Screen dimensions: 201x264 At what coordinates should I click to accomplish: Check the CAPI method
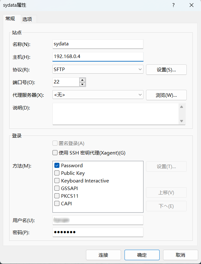(x=57, y=203)
